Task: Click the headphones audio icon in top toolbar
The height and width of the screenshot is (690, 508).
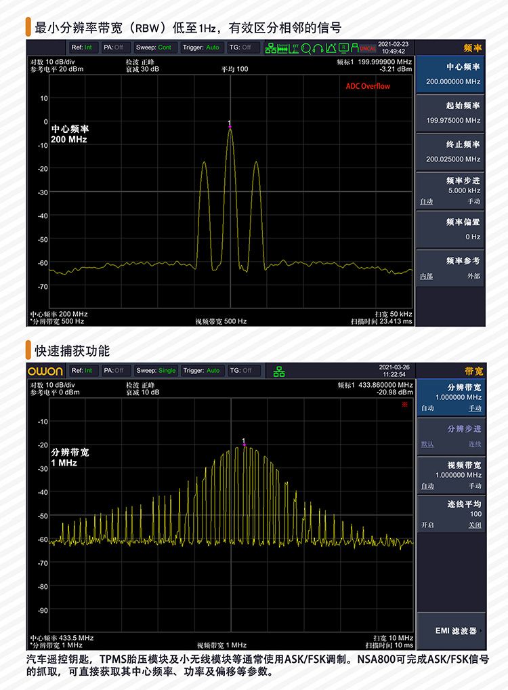Action: pos(318,48)
